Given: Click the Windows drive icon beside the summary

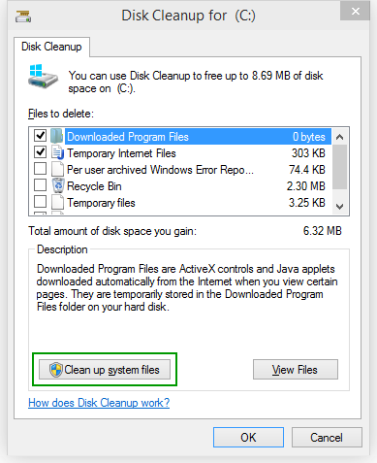Looking at the screenshot, I should (x=43, y=77).
